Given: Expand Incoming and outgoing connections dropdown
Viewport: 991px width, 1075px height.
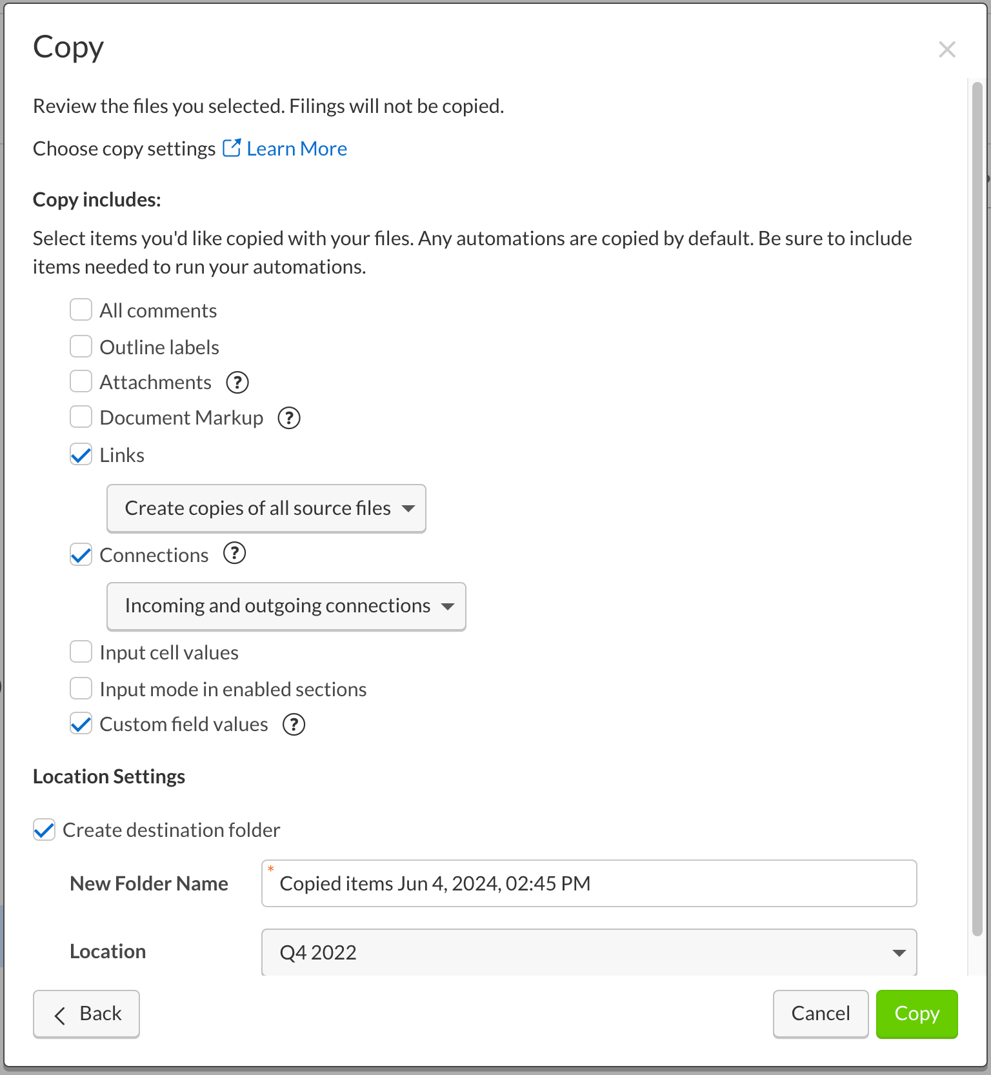Looking at the screenshot, I should pyautogui.click(x=286, y=607).
